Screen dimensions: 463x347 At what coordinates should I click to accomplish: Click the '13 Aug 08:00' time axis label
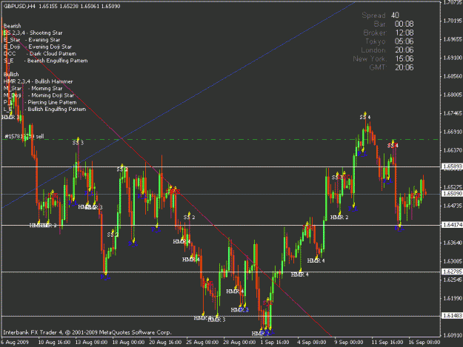pos(91,343)
